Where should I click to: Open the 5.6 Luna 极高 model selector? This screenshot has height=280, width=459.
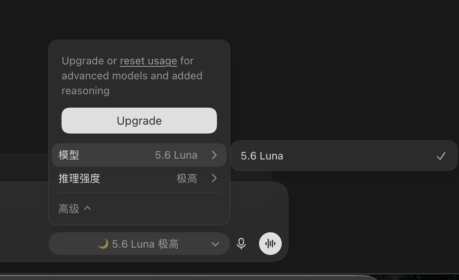[x=139, y=244]
